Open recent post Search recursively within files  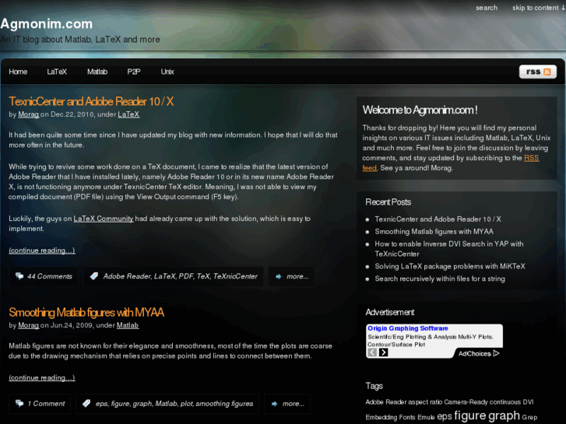point(440,279)
